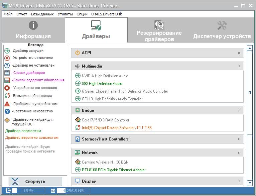Click the 'Проблема с устройством' legend icon
Image resolution: width=256 pixels, height=196 pixels.
(7, 104)
